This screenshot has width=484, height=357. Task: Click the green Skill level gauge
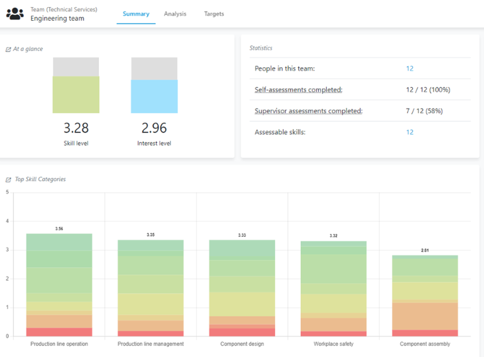click(x=76, y=94)
